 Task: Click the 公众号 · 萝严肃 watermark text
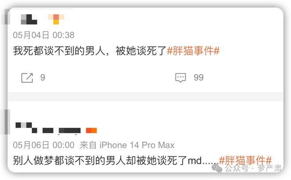click(x=253, y=168)
